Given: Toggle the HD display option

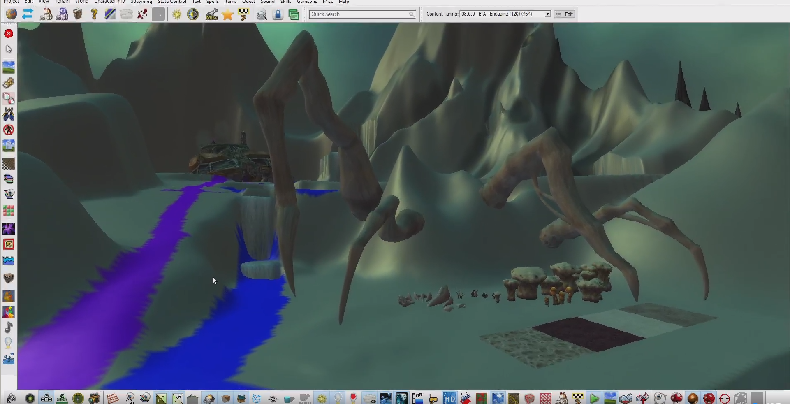Looking at the screenshot, I should click(449, 398).
